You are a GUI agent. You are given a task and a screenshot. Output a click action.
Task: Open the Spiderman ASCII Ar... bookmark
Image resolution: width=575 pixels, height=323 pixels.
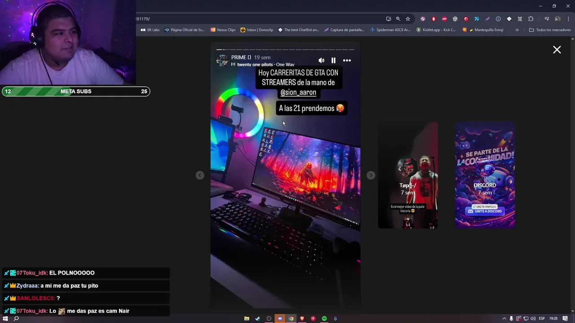(390, 30)
